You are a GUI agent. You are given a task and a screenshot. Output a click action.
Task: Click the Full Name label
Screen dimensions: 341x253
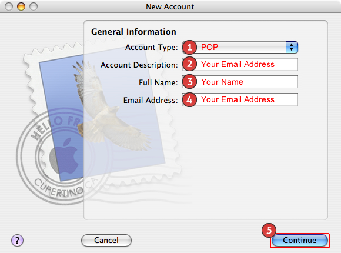[x=158, y=82]
